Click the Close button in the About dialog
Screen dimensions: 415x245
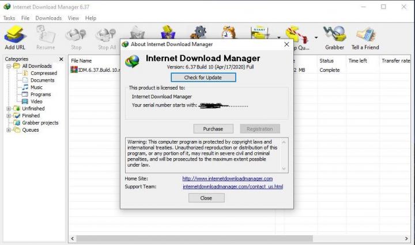tap(206, 198)
